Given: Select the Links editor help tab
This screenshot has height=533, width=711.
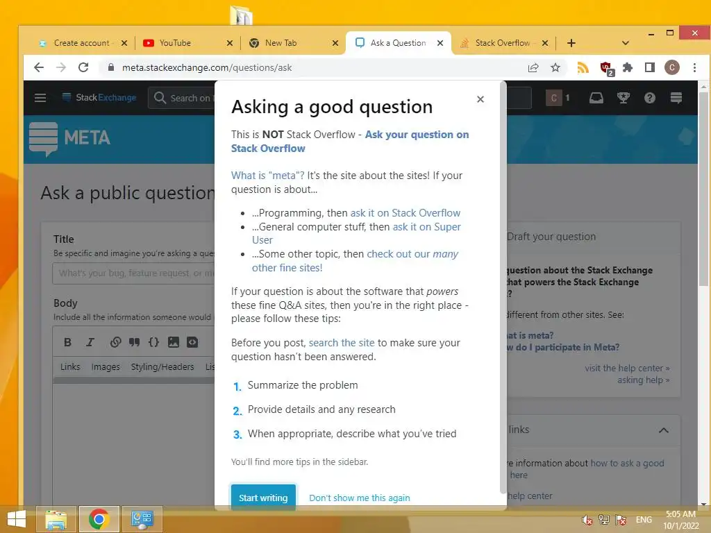Looking at the screenshot, I should [70, 366].
